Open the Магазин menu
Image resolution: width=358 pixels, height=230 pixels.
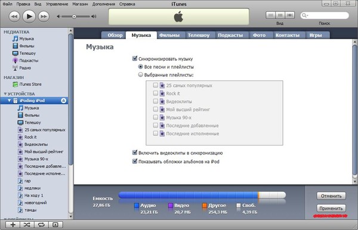80,4
